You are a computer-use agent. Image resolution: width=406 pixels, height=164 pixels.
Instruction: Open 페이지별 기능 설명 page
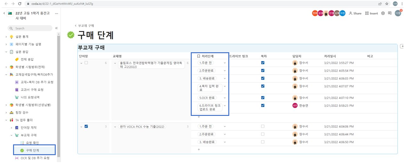point(28,44)
